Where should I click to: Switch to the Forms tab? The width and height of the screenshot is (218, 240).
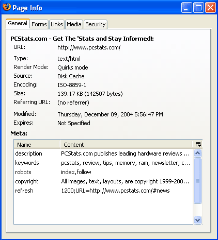pyautogui.click(x=39, y=24)
